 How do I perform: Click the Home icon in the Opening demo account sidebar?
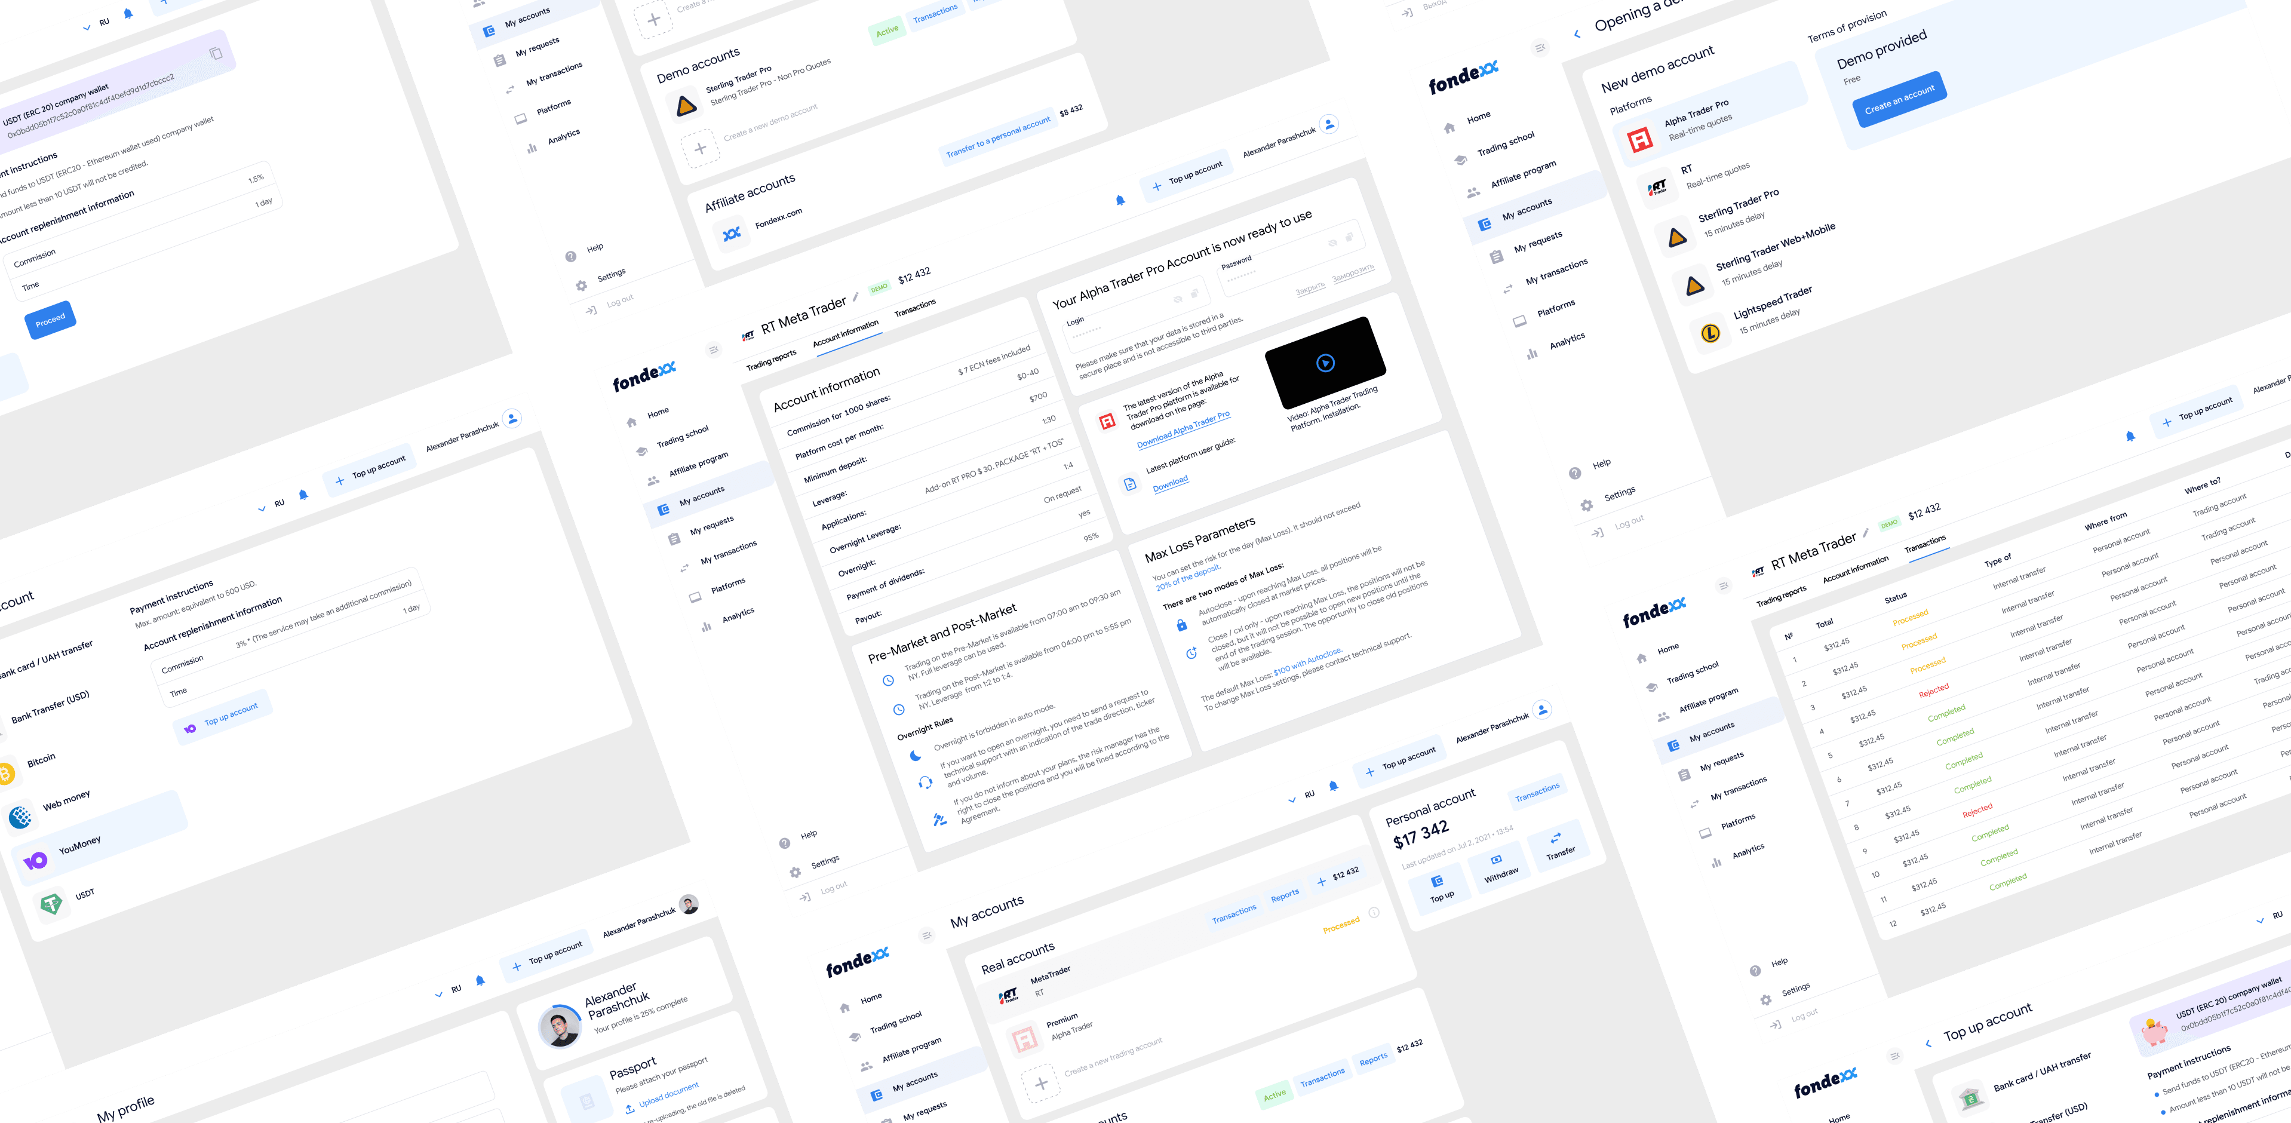(x=1449, y=128)
